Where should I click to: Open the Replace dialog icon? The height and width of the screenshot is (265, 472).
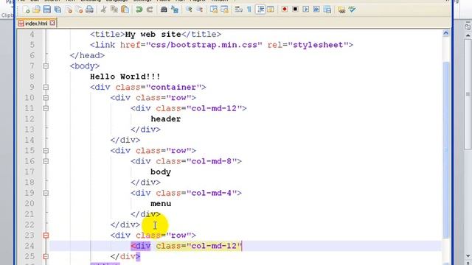tap(174, 10)
